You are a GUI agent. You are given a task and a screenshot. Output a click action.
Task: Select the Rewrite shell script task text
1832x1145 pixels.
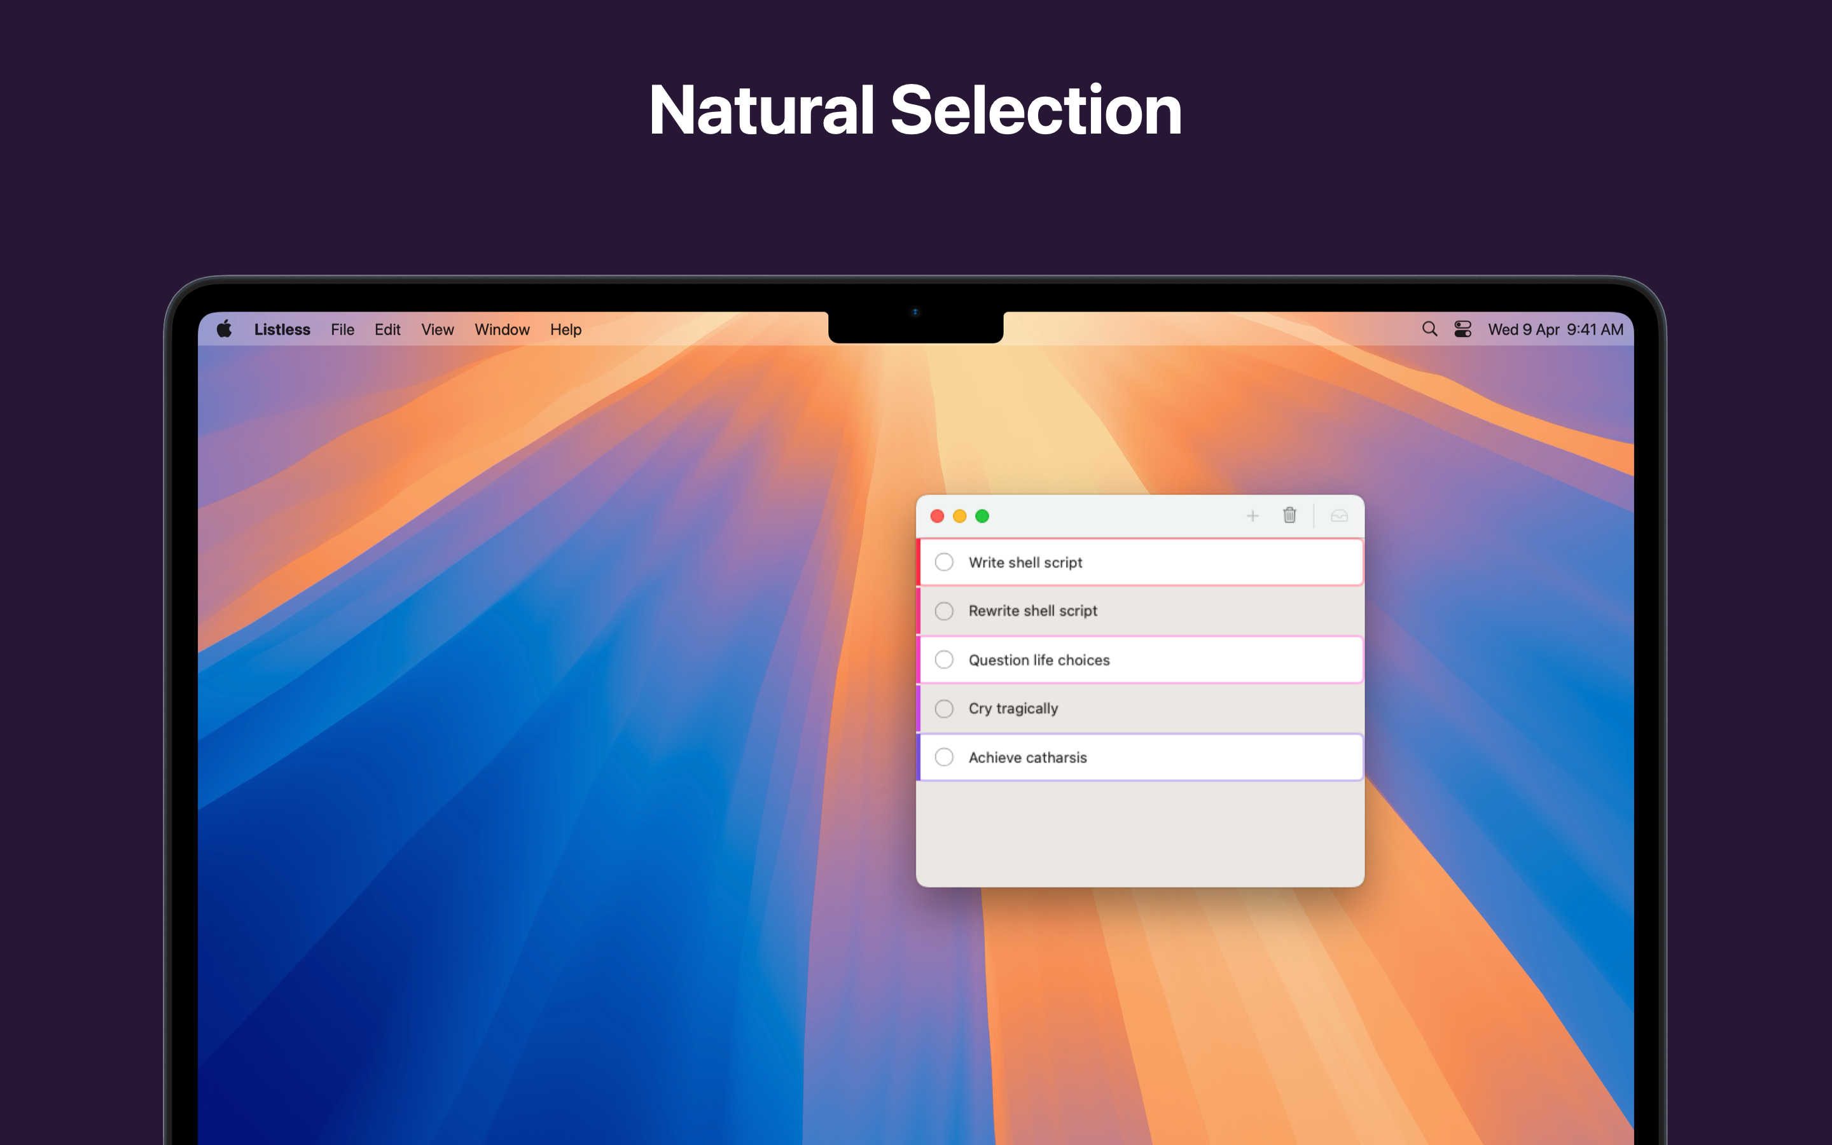[1032, 611]
